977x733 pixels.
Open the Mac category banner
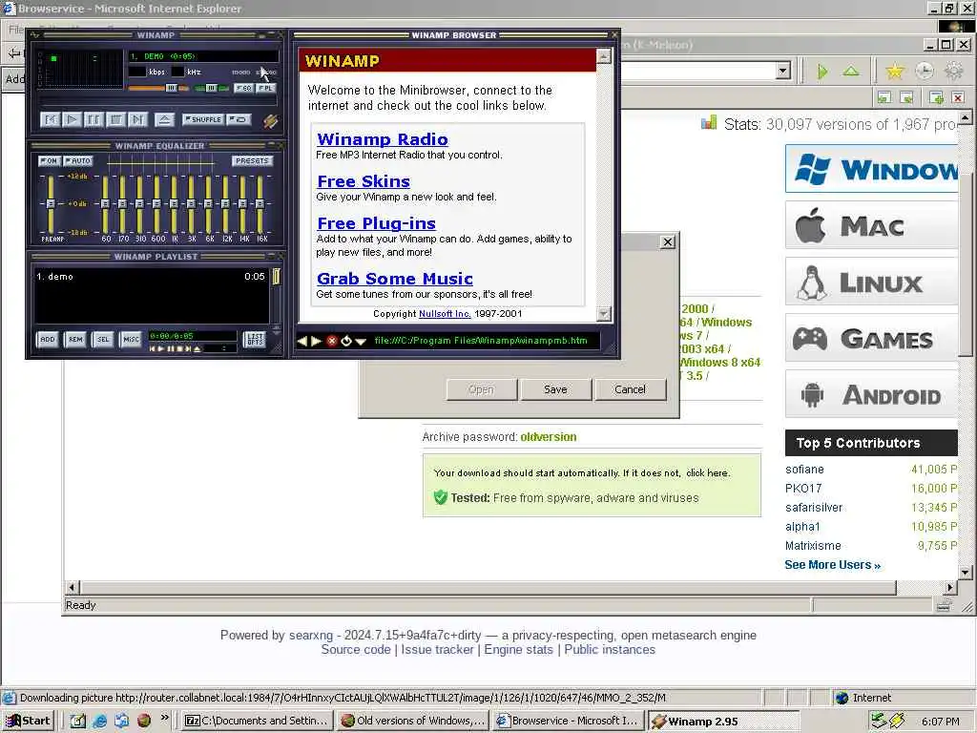(871, 225)
